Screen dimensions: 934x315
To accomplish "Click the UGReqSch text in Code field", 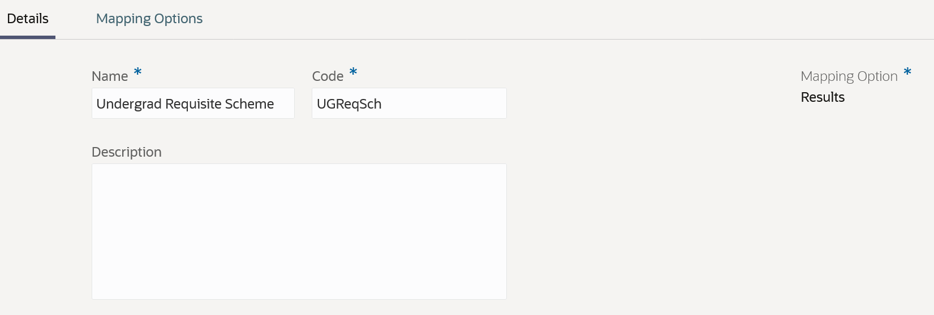I will 349,104.
